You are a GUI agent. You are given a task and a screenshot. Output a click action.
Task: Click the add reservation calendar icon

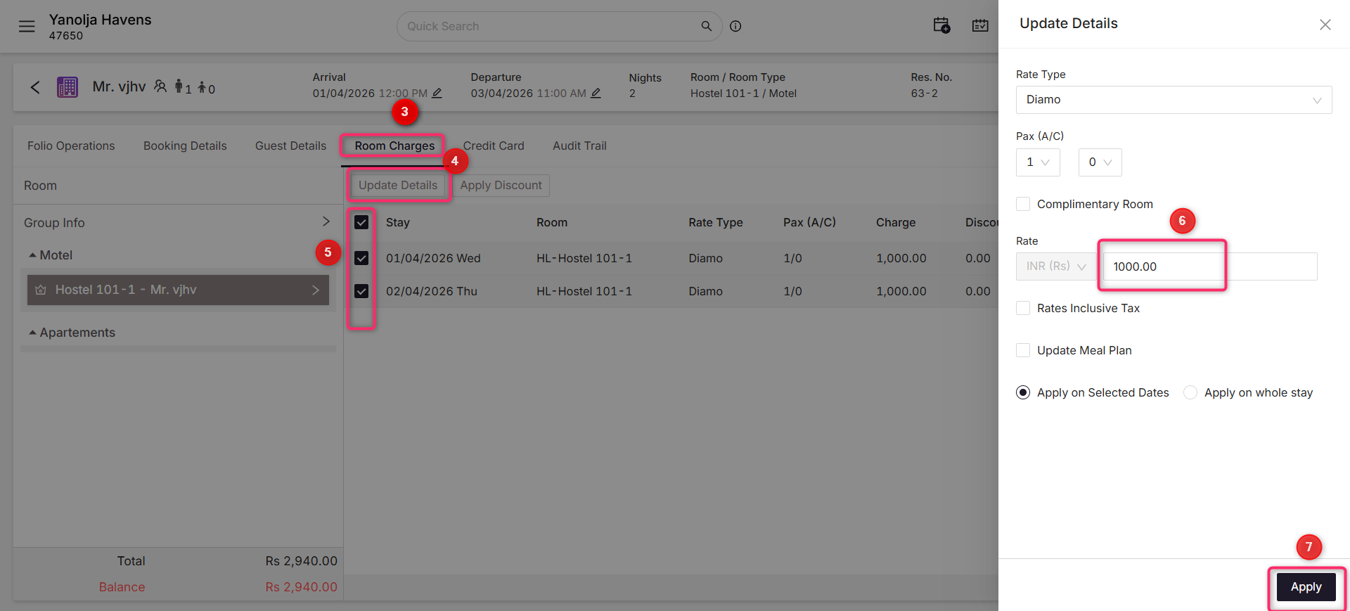[x=941, y=25]
